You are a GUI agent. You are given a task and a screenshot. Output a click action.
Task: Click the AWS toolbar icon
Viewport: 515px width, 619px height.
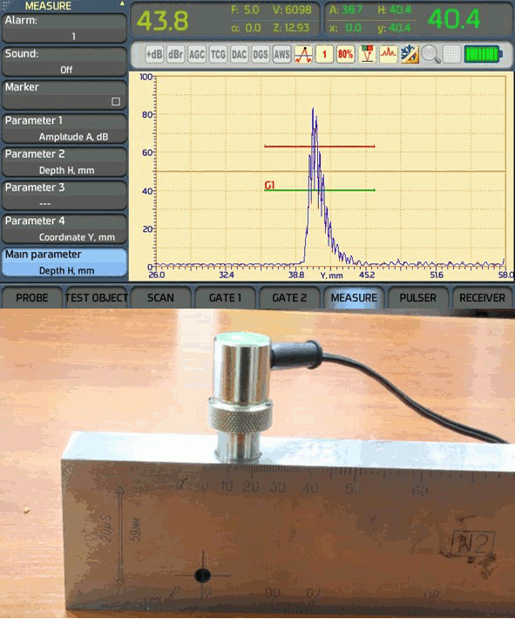tap(281, 54)
